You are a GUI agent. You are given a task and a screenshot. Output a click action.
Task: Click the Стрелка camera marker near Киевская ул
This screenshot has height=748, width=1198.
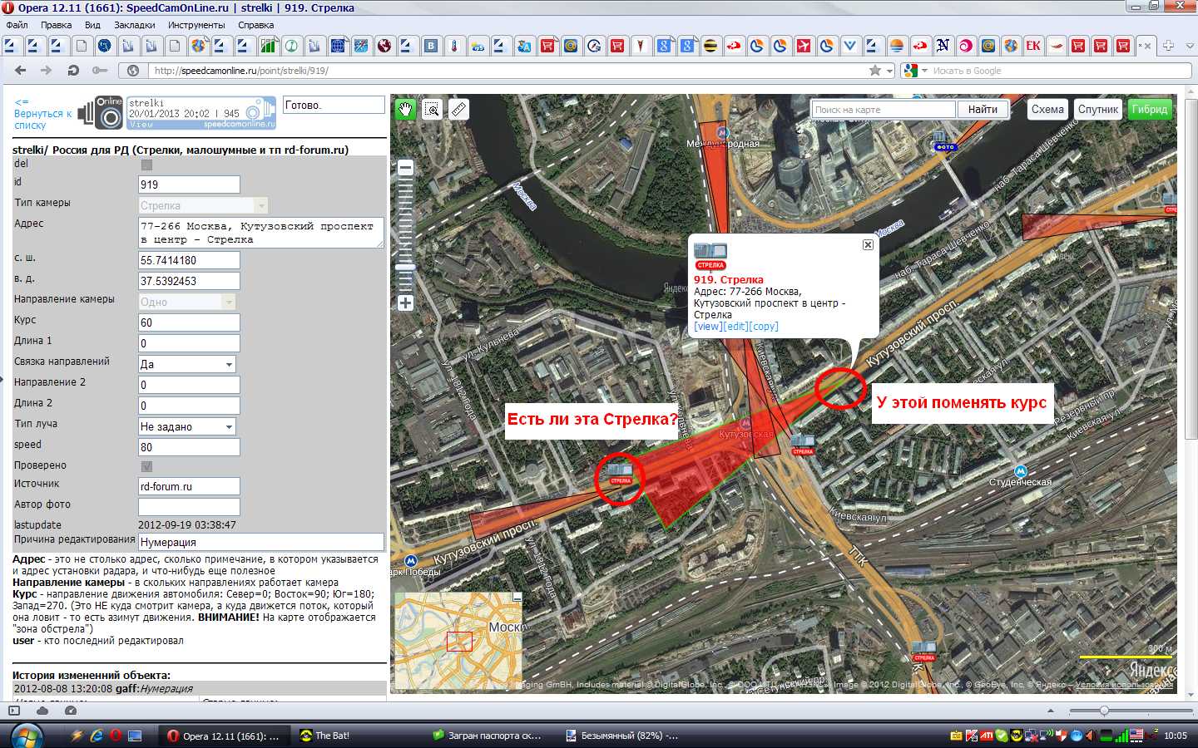803,444
